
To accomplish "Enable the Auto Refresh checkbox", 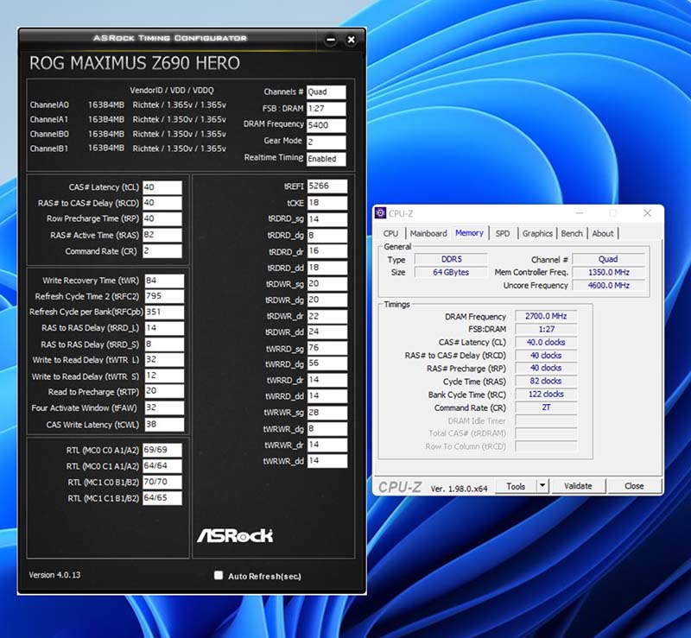I will tap(219, 575).
